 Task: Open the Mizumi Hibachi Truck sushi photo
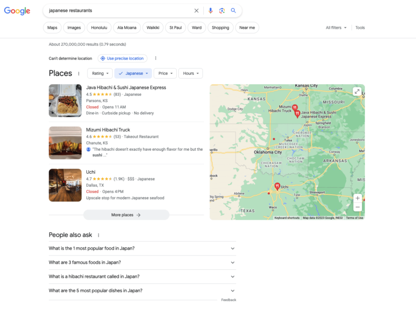(66, 143)
